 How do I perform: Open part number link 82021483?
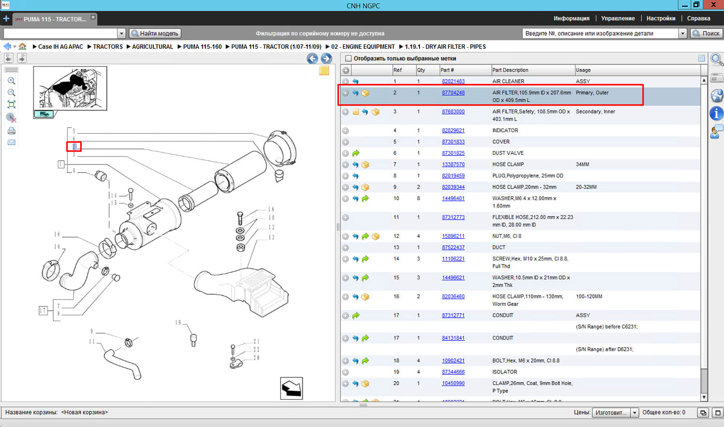click(x=453, y=82)
